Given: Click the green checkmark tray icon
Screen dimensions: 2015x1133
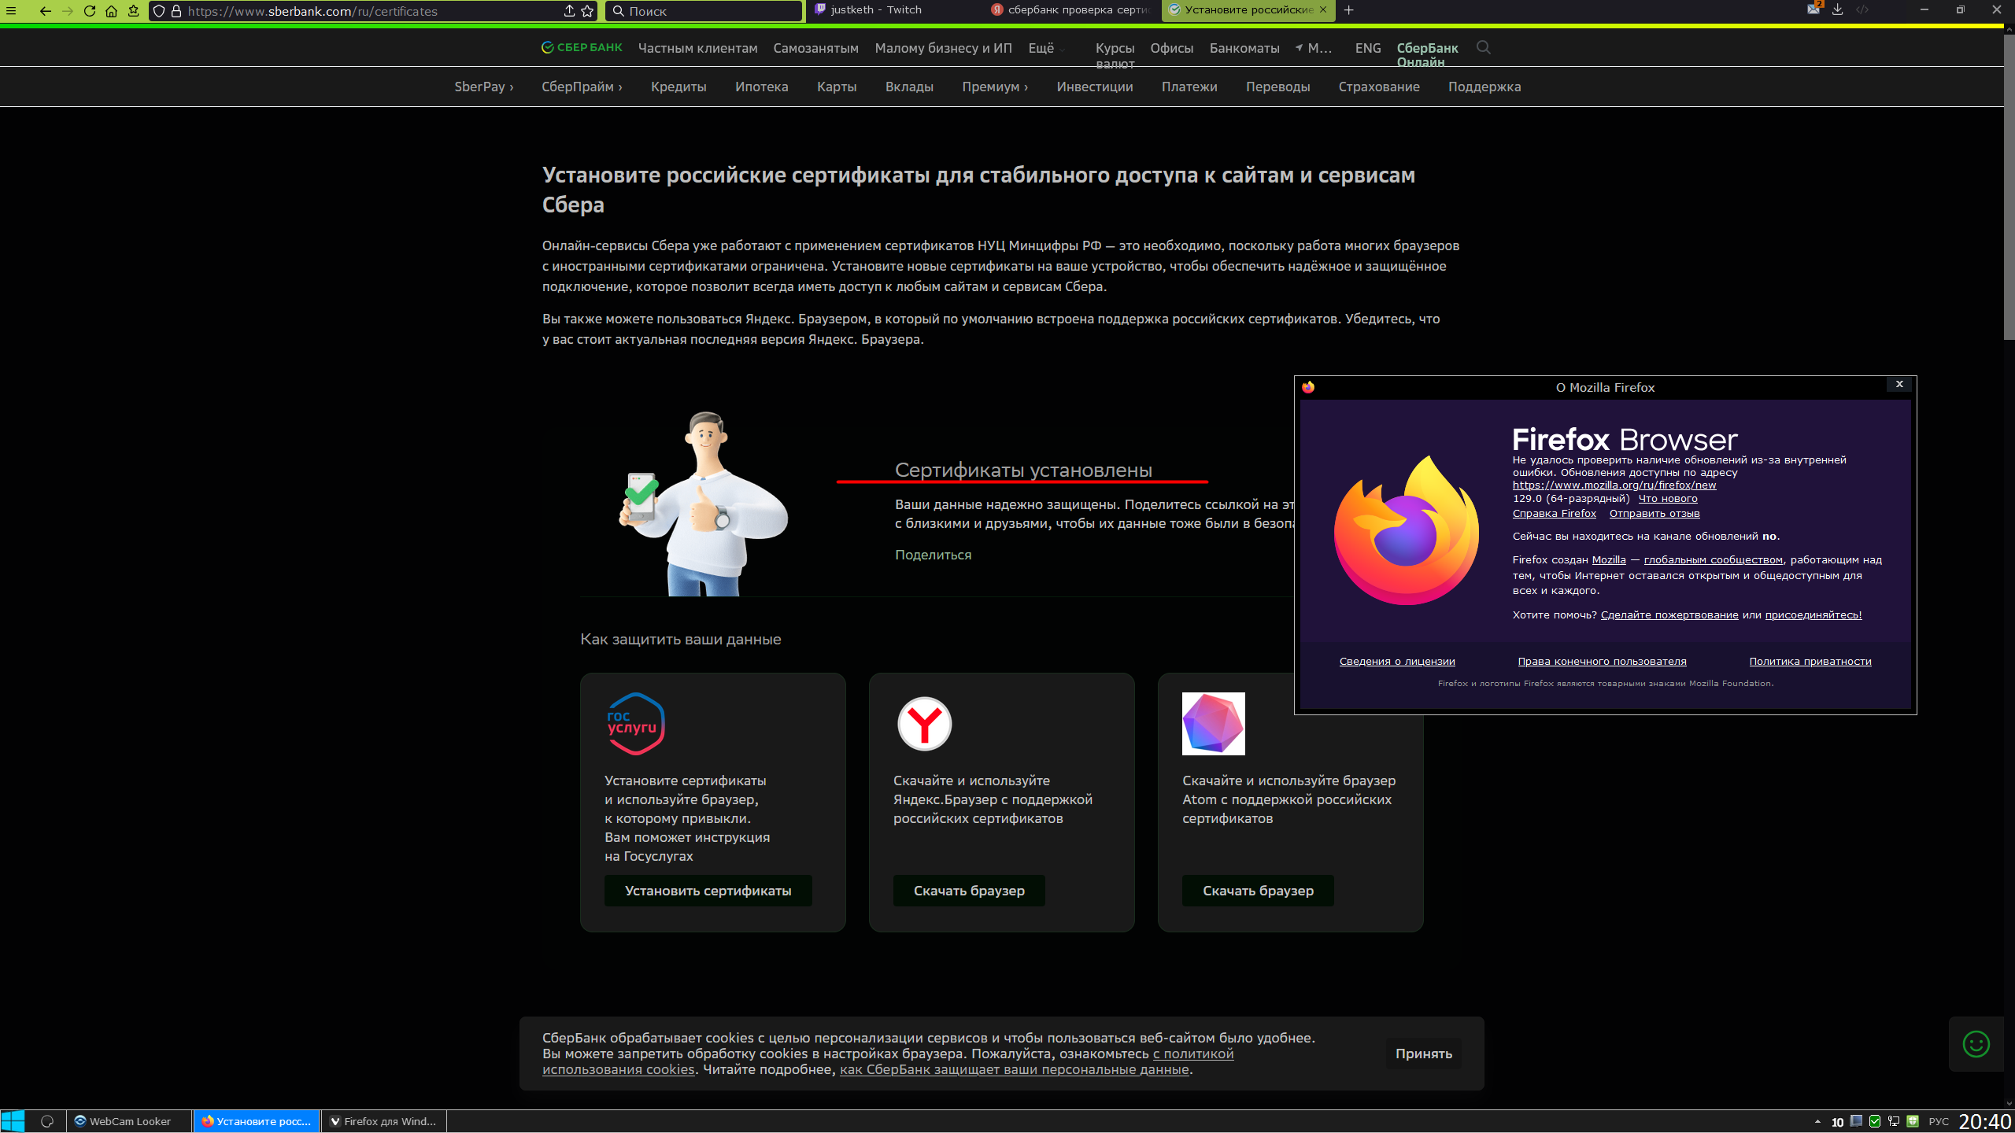Looking at the screenshot, I should (x=1875, y=1121).
